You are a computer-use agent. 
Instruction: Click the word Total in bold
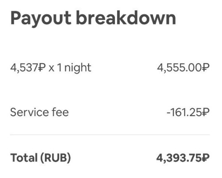click(x=24, y=158)
